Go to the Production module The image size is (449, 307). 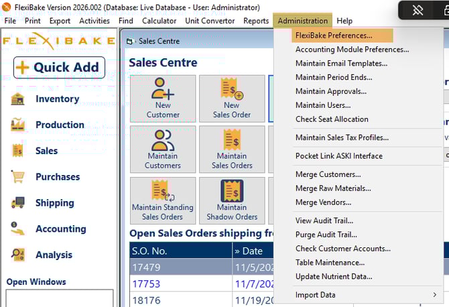(x=60, y=125)
